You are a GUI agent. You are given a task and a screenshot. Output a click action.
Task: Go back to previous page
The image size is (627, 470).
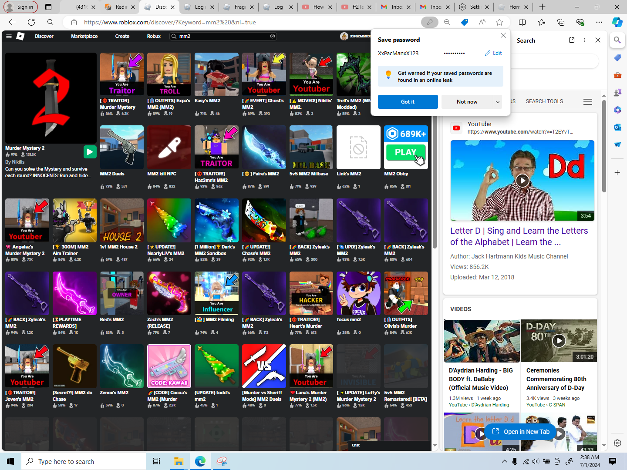click(12, 22)
